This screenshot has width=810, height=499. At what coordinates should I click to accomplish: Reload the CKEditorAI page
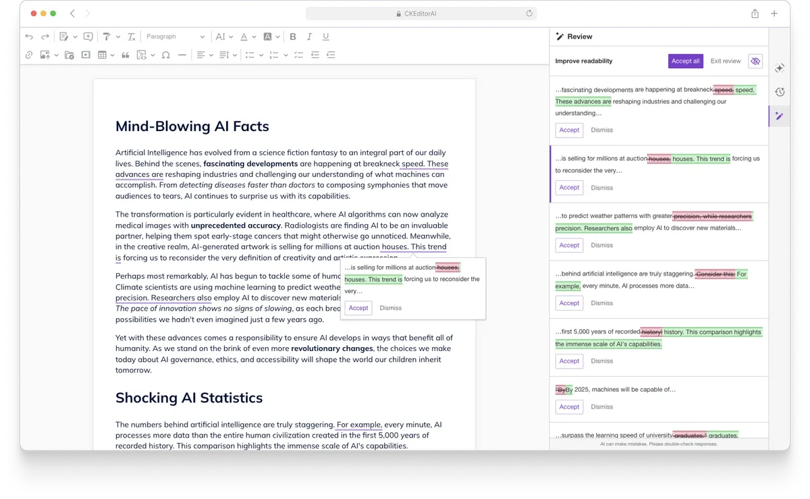point(529,14)
